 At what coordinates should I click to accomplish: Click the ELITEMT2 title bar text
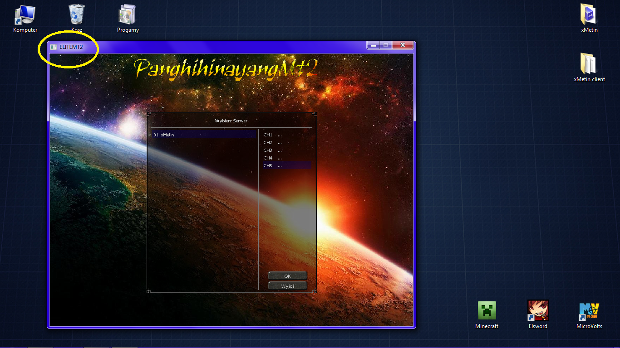tap(71, 47)
